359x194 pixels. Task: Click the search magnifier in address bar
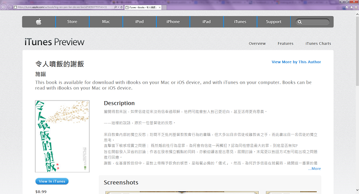pos(115,7)
